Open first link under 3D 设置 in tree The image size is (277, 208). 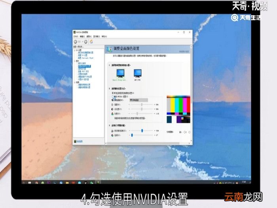tap(86, 53)
